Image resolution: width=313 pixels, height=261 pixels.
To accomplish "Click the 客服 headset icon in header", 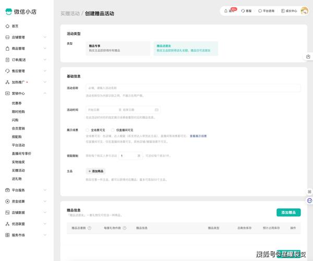I will coord(243,11).
